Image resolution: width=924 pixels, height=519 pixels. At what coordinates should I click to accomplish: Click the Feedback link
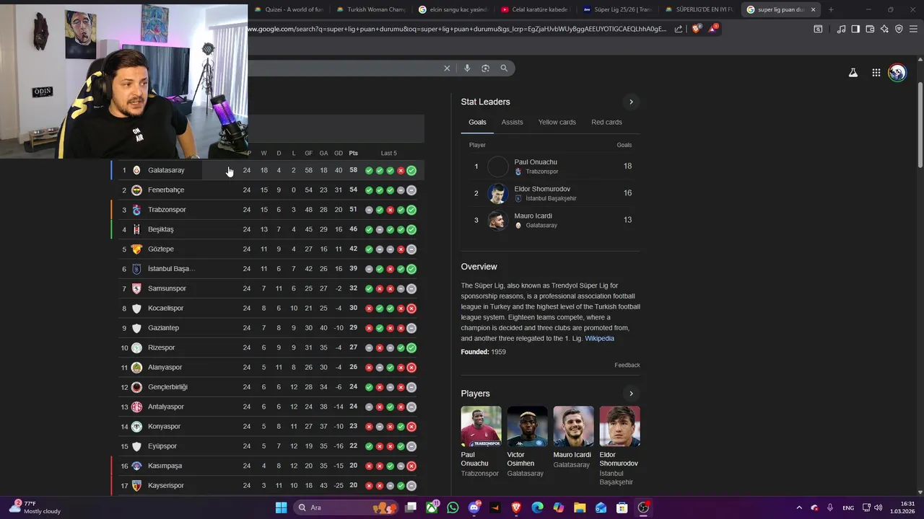627,365
